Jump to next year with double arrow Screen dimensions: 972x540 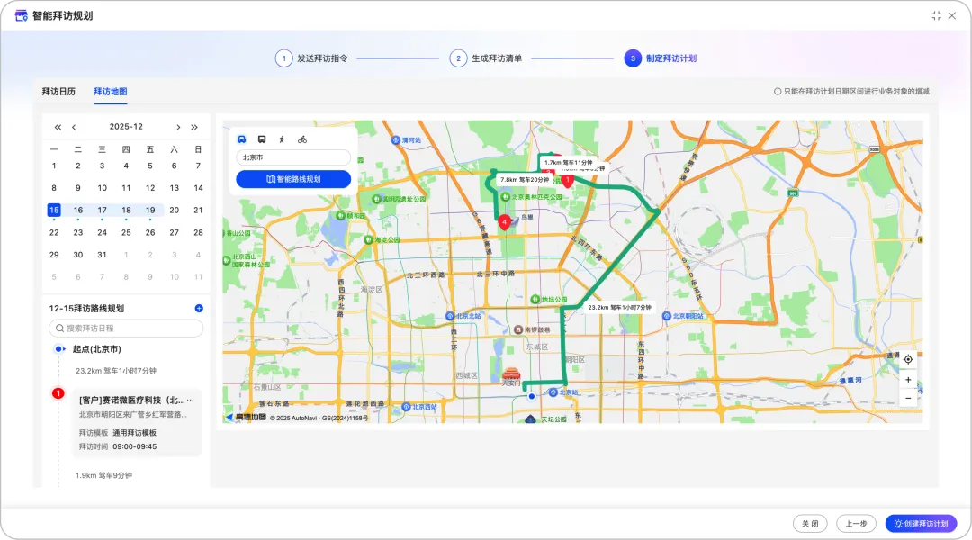click(194, 127)
